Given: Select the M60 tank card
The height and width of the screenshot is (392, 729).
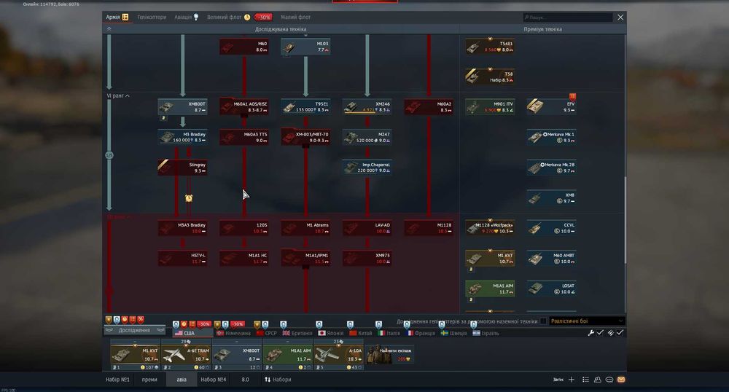Looking at the screenshot, I should tap(244, 47).
